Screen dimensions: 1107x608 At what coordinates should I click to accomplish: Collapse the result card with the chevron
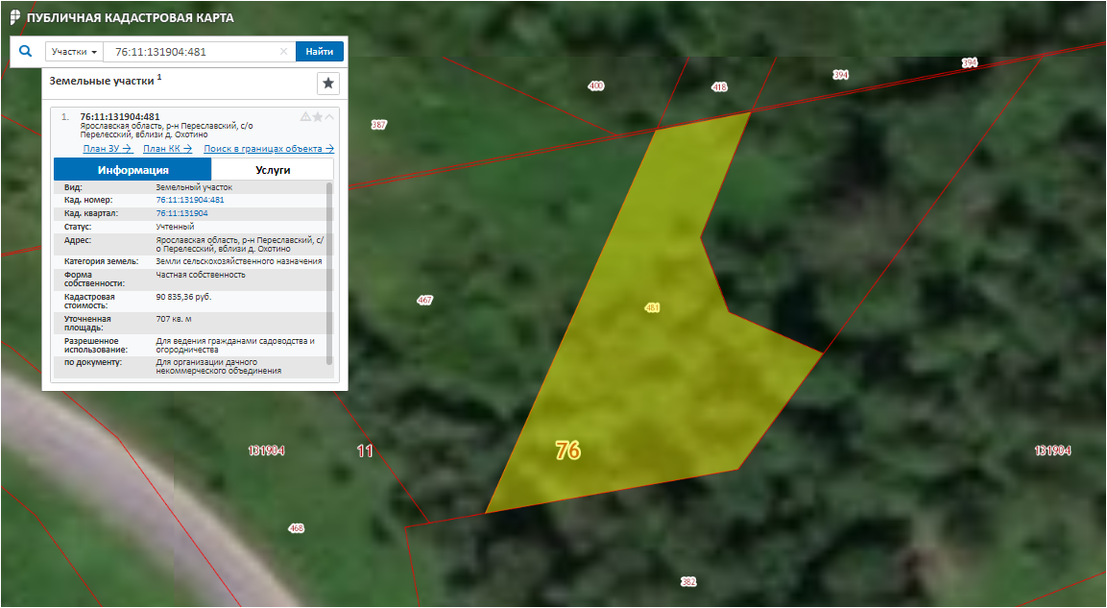[x=329, y=116]
